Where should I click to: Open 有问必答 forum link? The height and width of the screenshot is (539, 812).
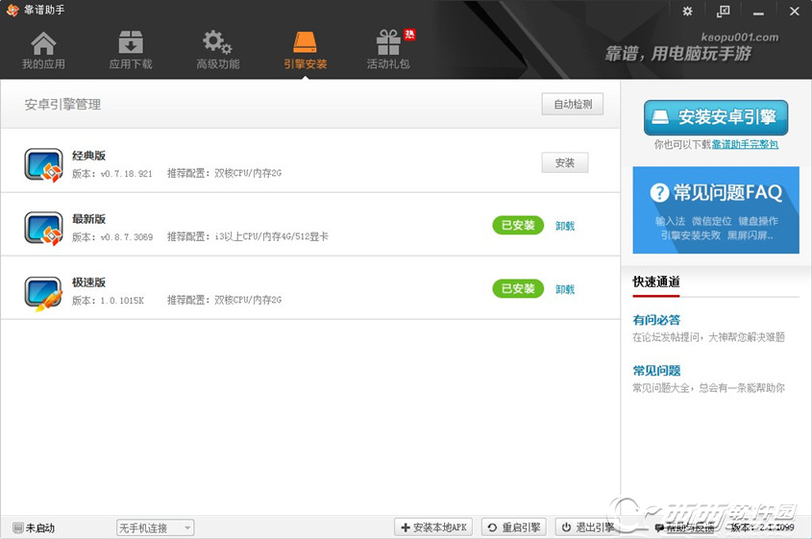[x=656, y=320]
